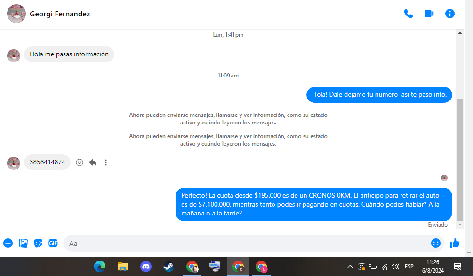The height and width of the screenshot is (276, 473).
Task: Start a voice call with Georgi Fernandez
Action: pyautogui.click(x=409, y=14)
